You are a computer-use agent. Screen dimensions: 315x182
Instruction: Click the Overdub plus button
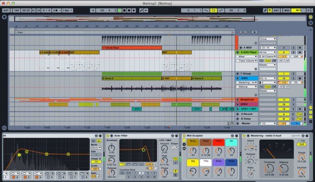[134, 10]
